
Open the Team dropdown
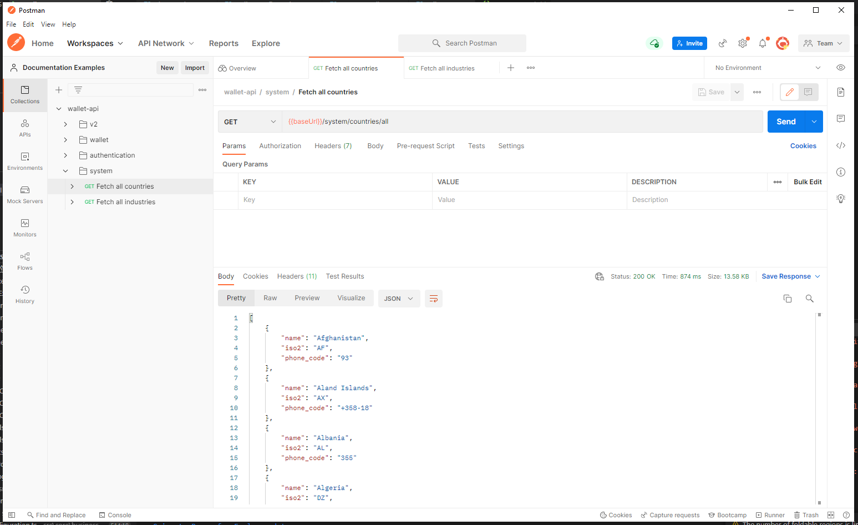(x=824, y=43)
